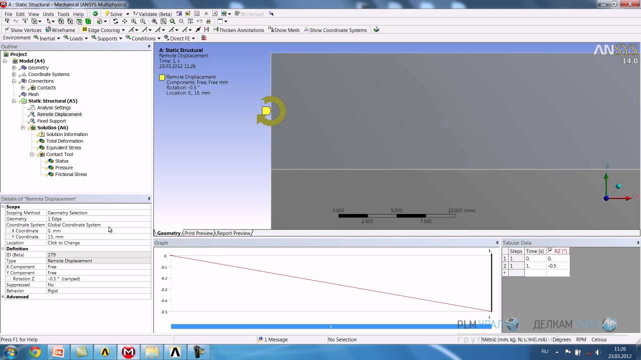641x360 pixels.
Task: Click the Wireframe display icon
Action: pos(60,30)
